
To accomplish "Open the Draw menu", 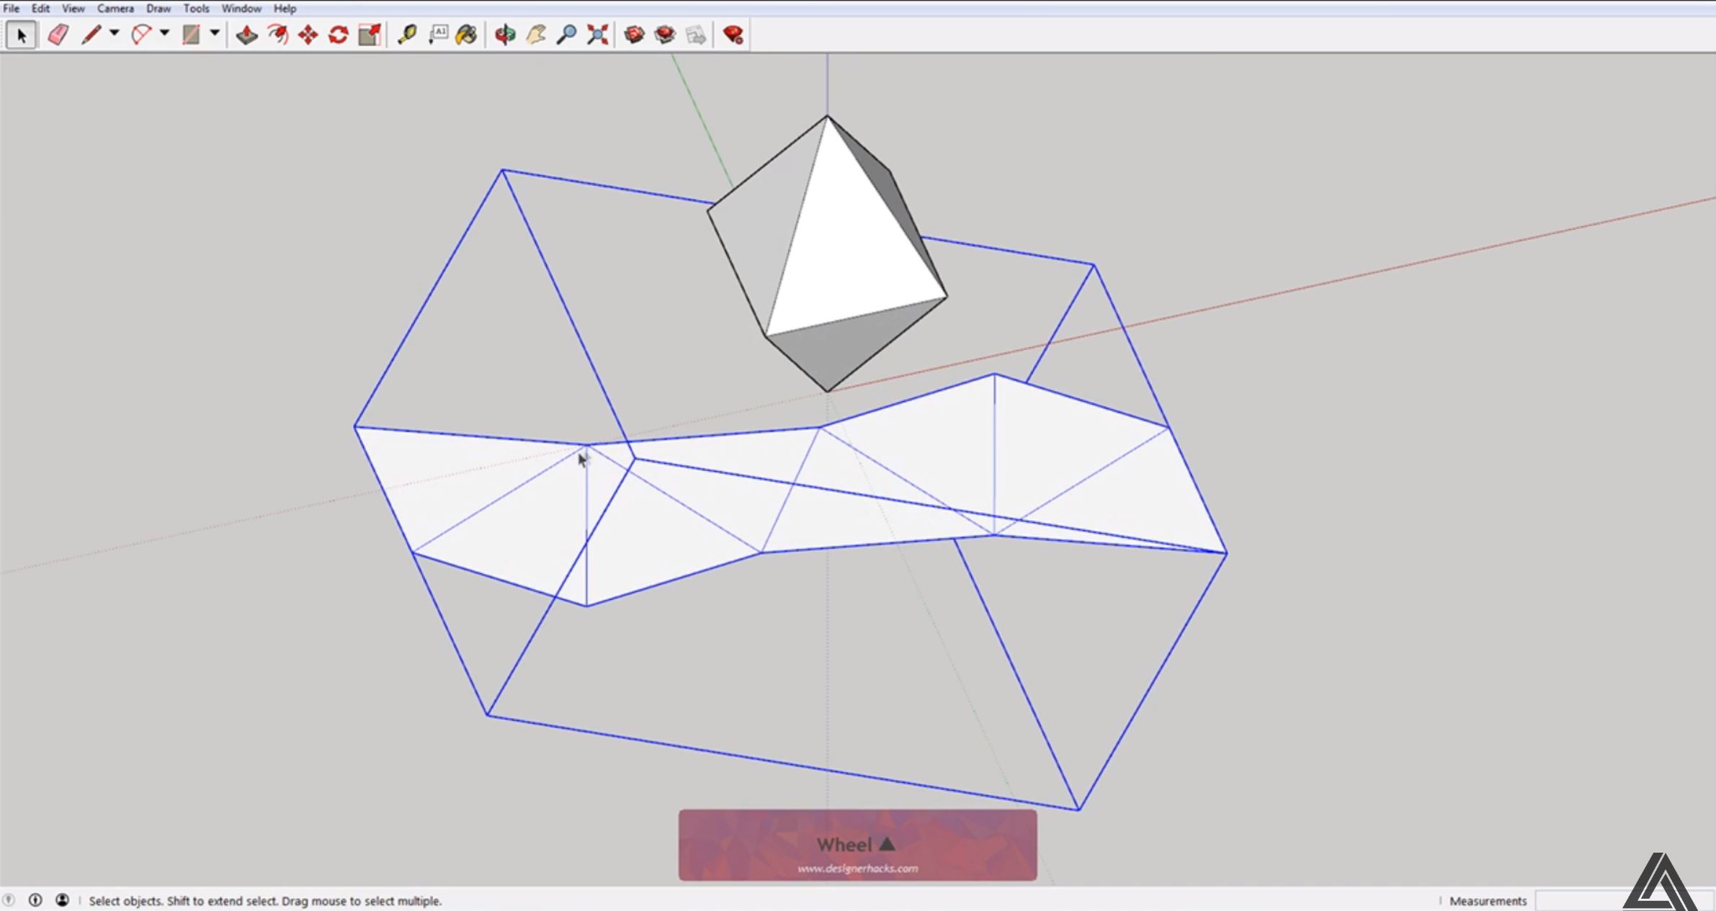I will click(x=159, y=8).
